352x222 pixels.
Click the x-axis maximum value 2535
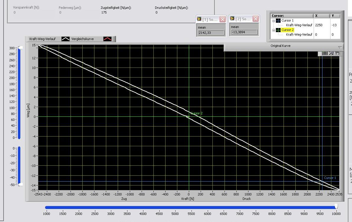[339, 194]
